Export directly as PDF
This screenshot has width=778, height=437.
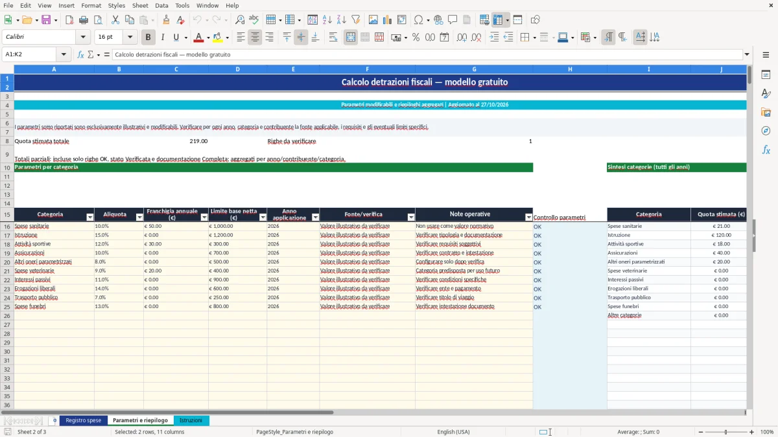(x=69, y=20)
